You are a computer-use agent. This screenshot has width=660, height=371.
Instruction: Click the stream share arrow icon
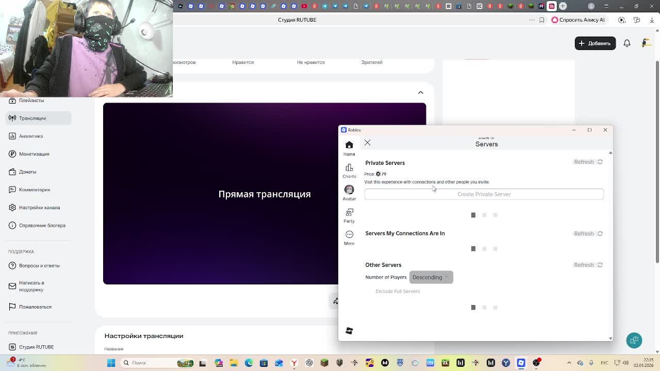coord(335,301)
